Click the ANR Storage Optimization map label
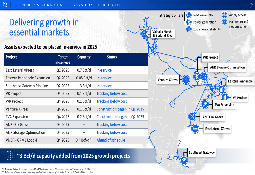Screen dimensions: 255x175 point(227,67)
